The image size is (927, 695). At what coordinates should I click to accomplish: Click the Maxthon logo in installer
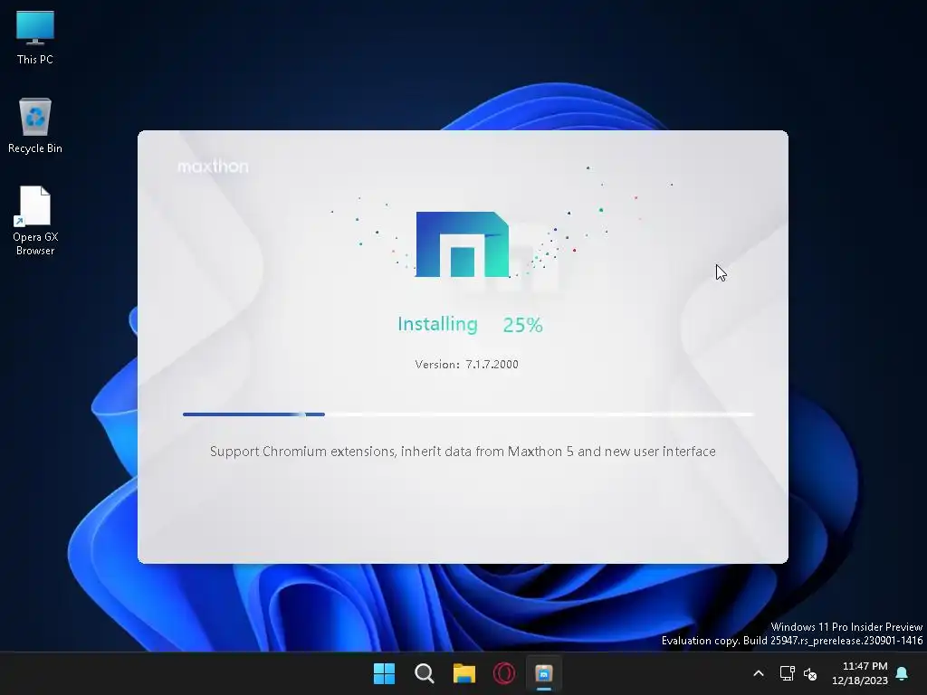463,244
